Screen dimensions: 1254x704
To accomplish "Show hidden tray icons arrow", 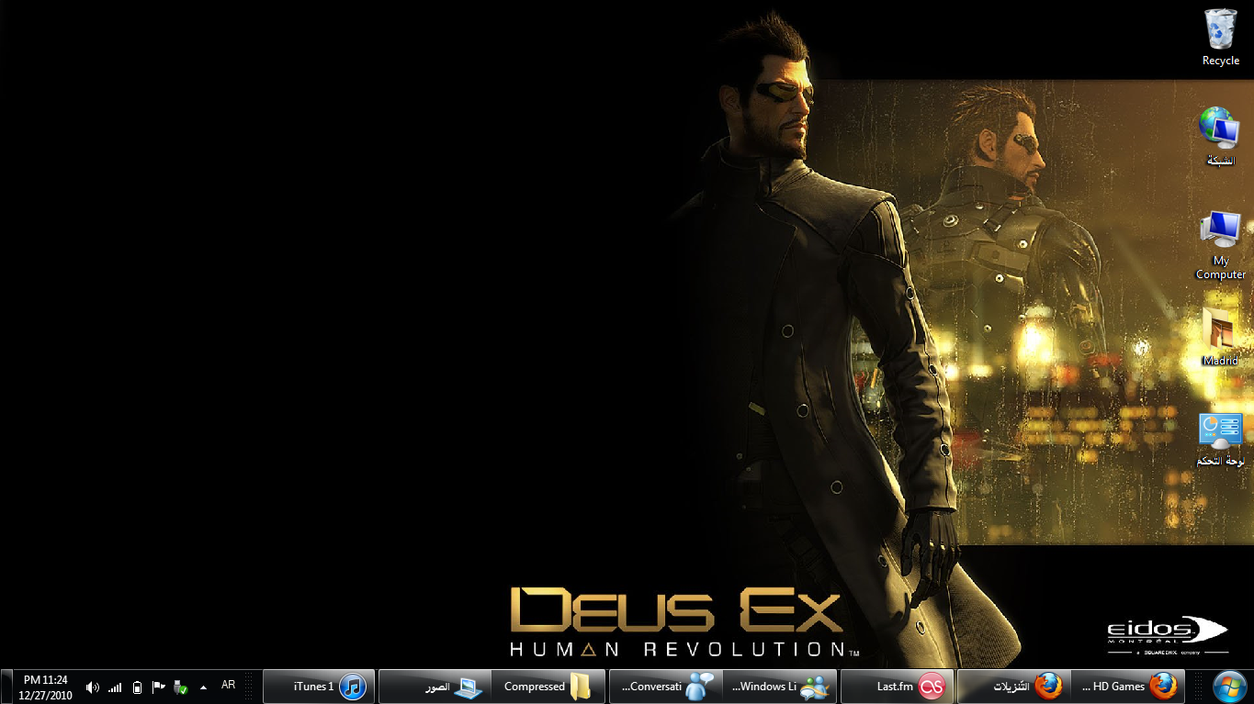I will 203,687.
